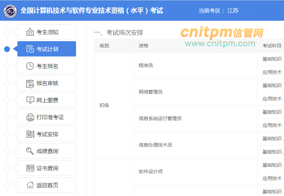Click the 江苏 exam region link
The height and width of the screenshot is (196, 284).
[233, 11]
